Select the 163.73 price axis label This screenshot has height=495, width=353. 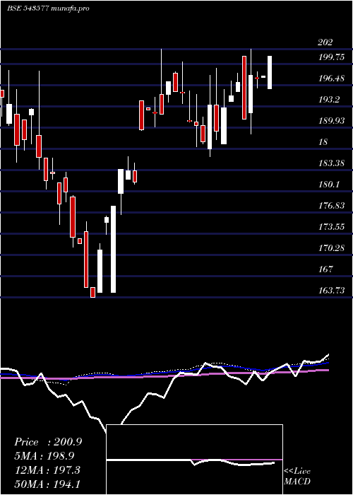pyautogui.click(x=332, y=290)
